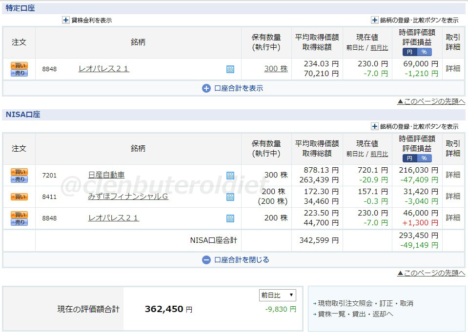
Task: Select the 342,599 円 acquisition total
Action: coord(319,240)
